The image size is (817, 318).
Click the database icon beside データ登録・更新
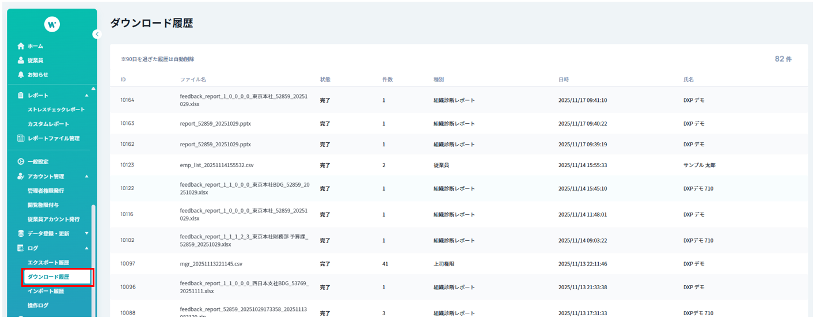click(21, 233)
